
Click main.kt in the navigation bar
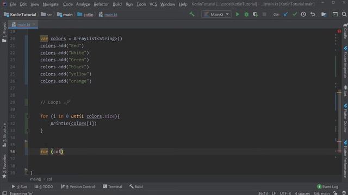click(108, 15)
